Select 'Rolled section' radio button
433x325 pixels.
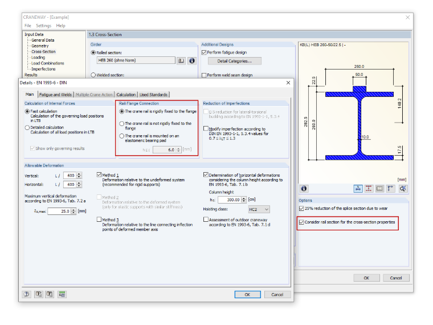pyautogui.click(x=93, y=52)
